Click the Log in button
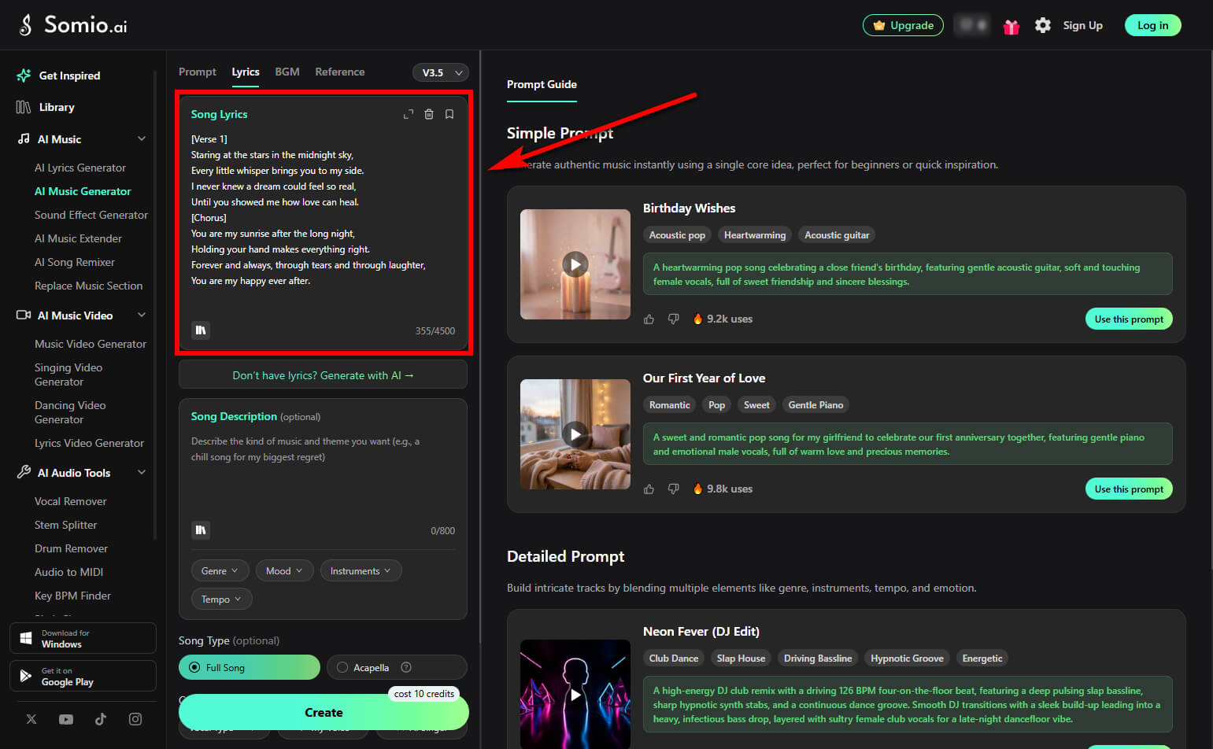The height and width of the screenshot is (749, 1213). (1152, 25)
